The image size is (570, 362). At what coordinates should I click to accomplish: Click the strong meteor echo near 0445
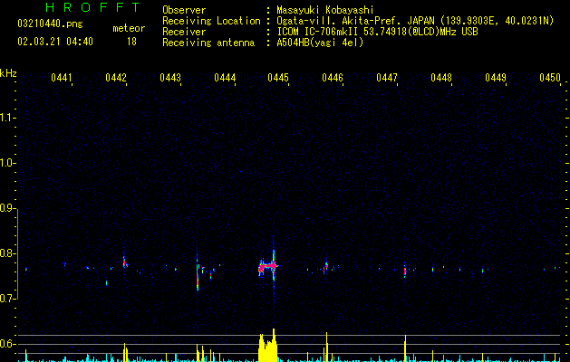tap(267, 266)
